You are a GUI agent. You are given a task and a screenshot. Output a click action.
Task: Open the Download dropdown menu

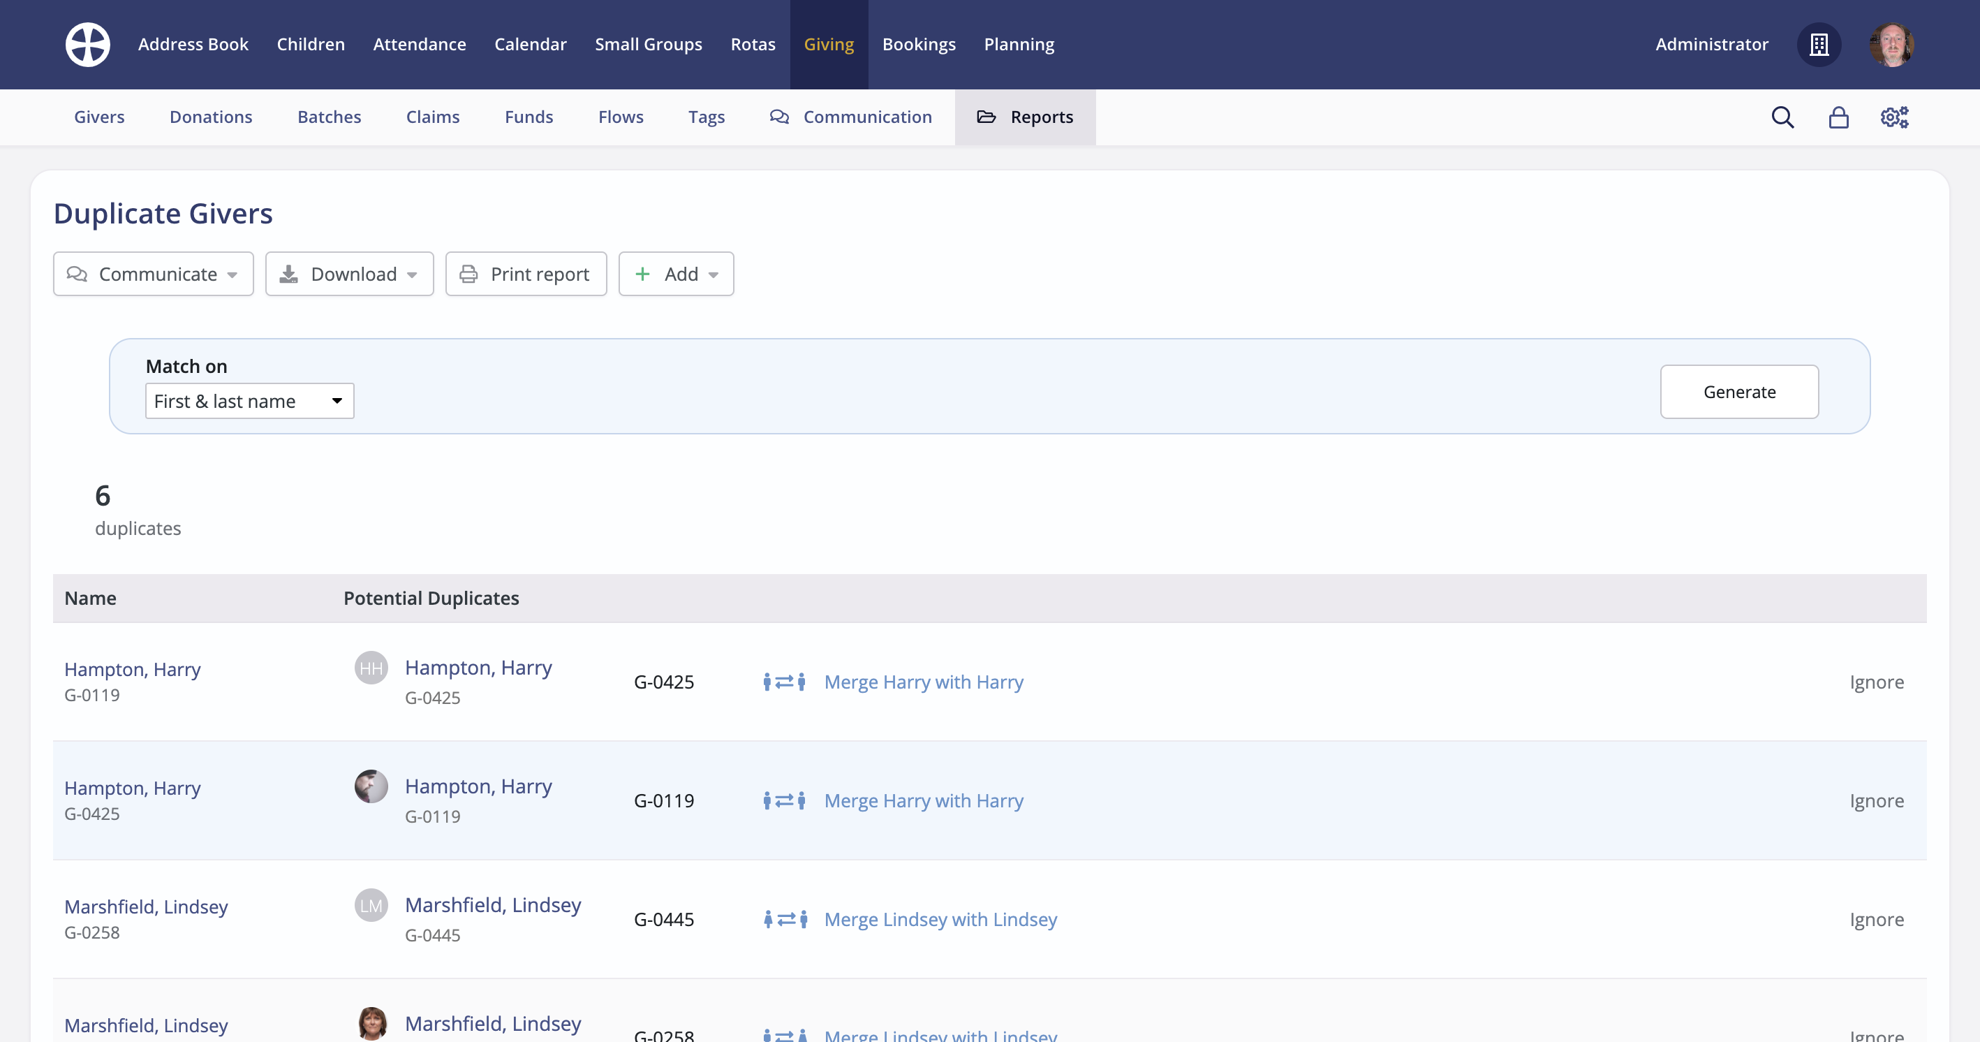pyautogui.click(x=349, y=274)
